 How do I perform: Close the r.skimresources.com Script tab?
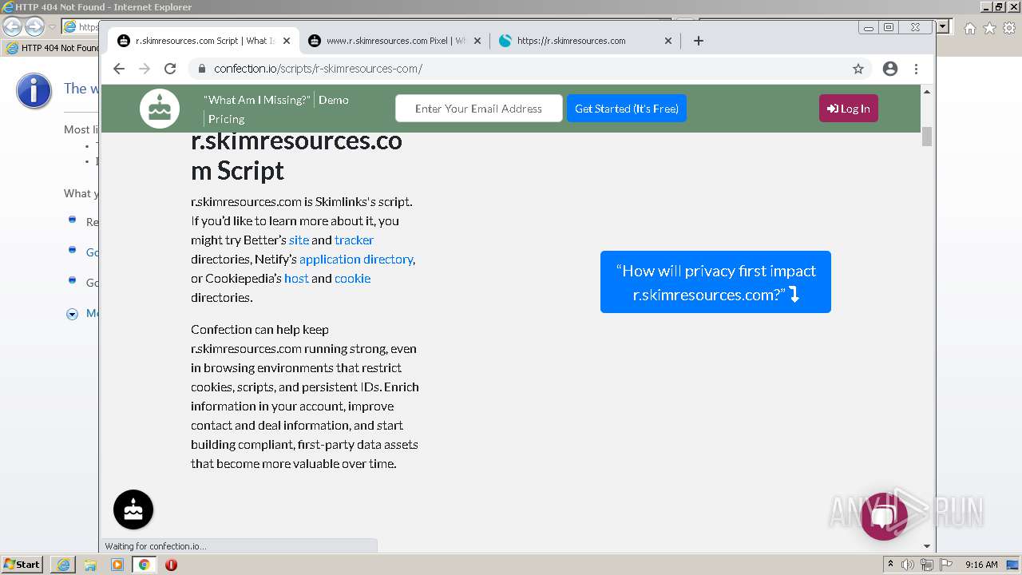[x=287, y=41]
